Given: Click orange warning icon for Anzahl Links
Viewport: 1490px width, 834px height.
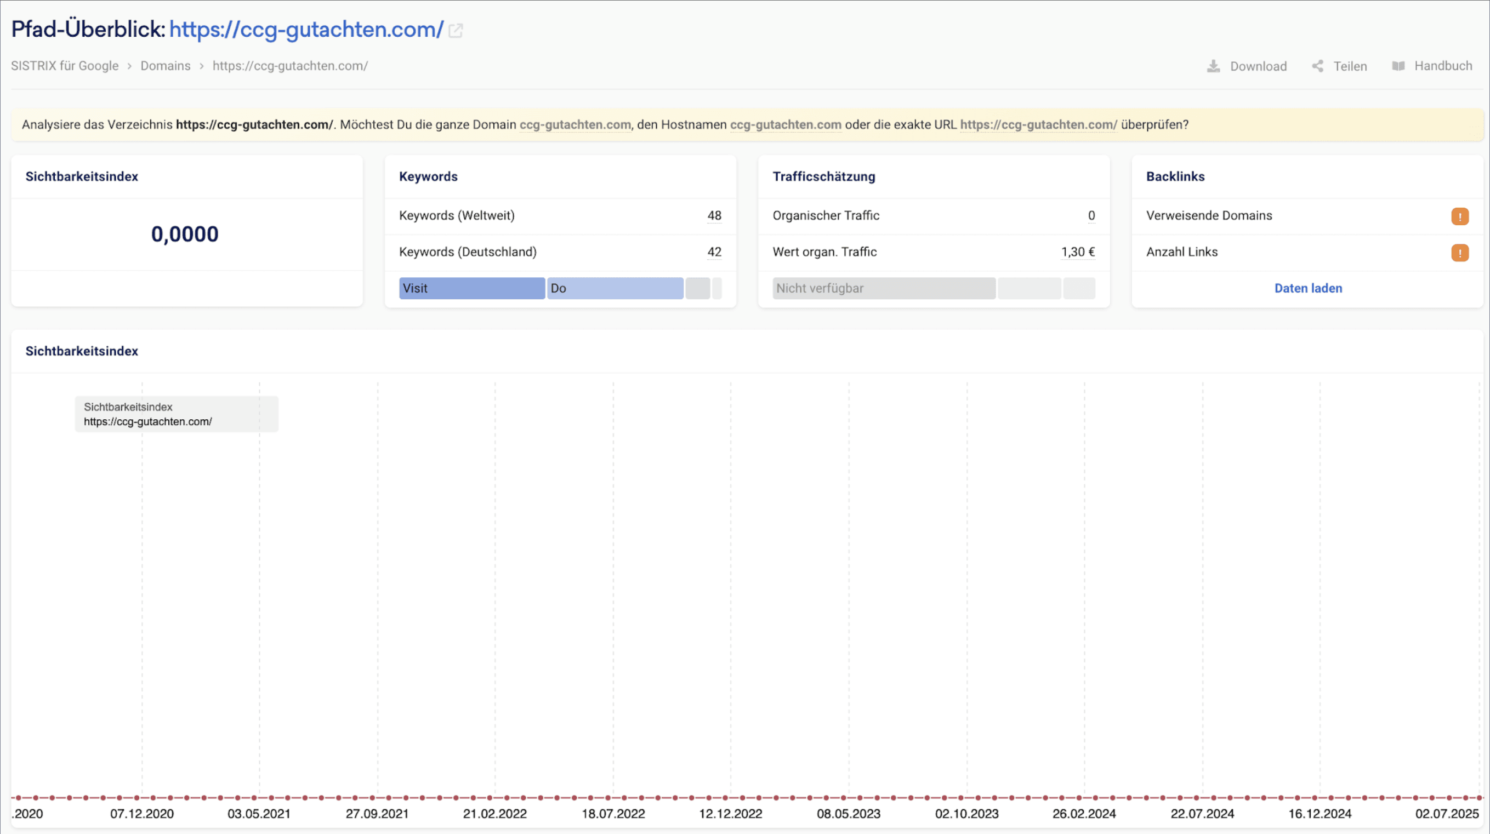Looking at the screenshot, I should [x=1459, y=253].
